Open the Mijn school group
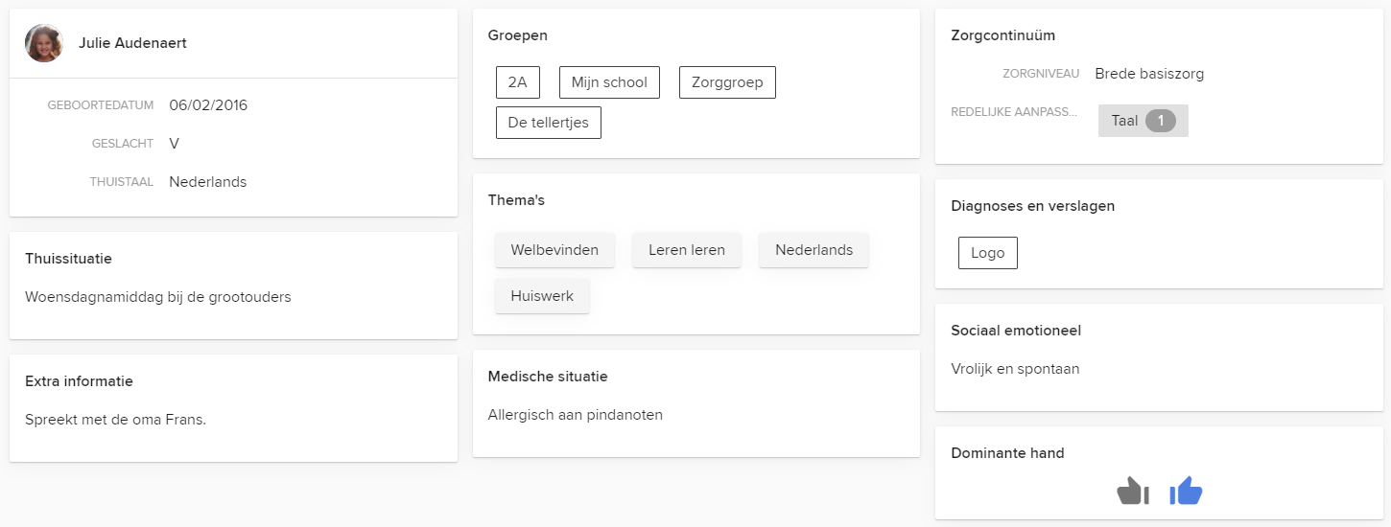 pyautogui.click(x=609, y=82)
